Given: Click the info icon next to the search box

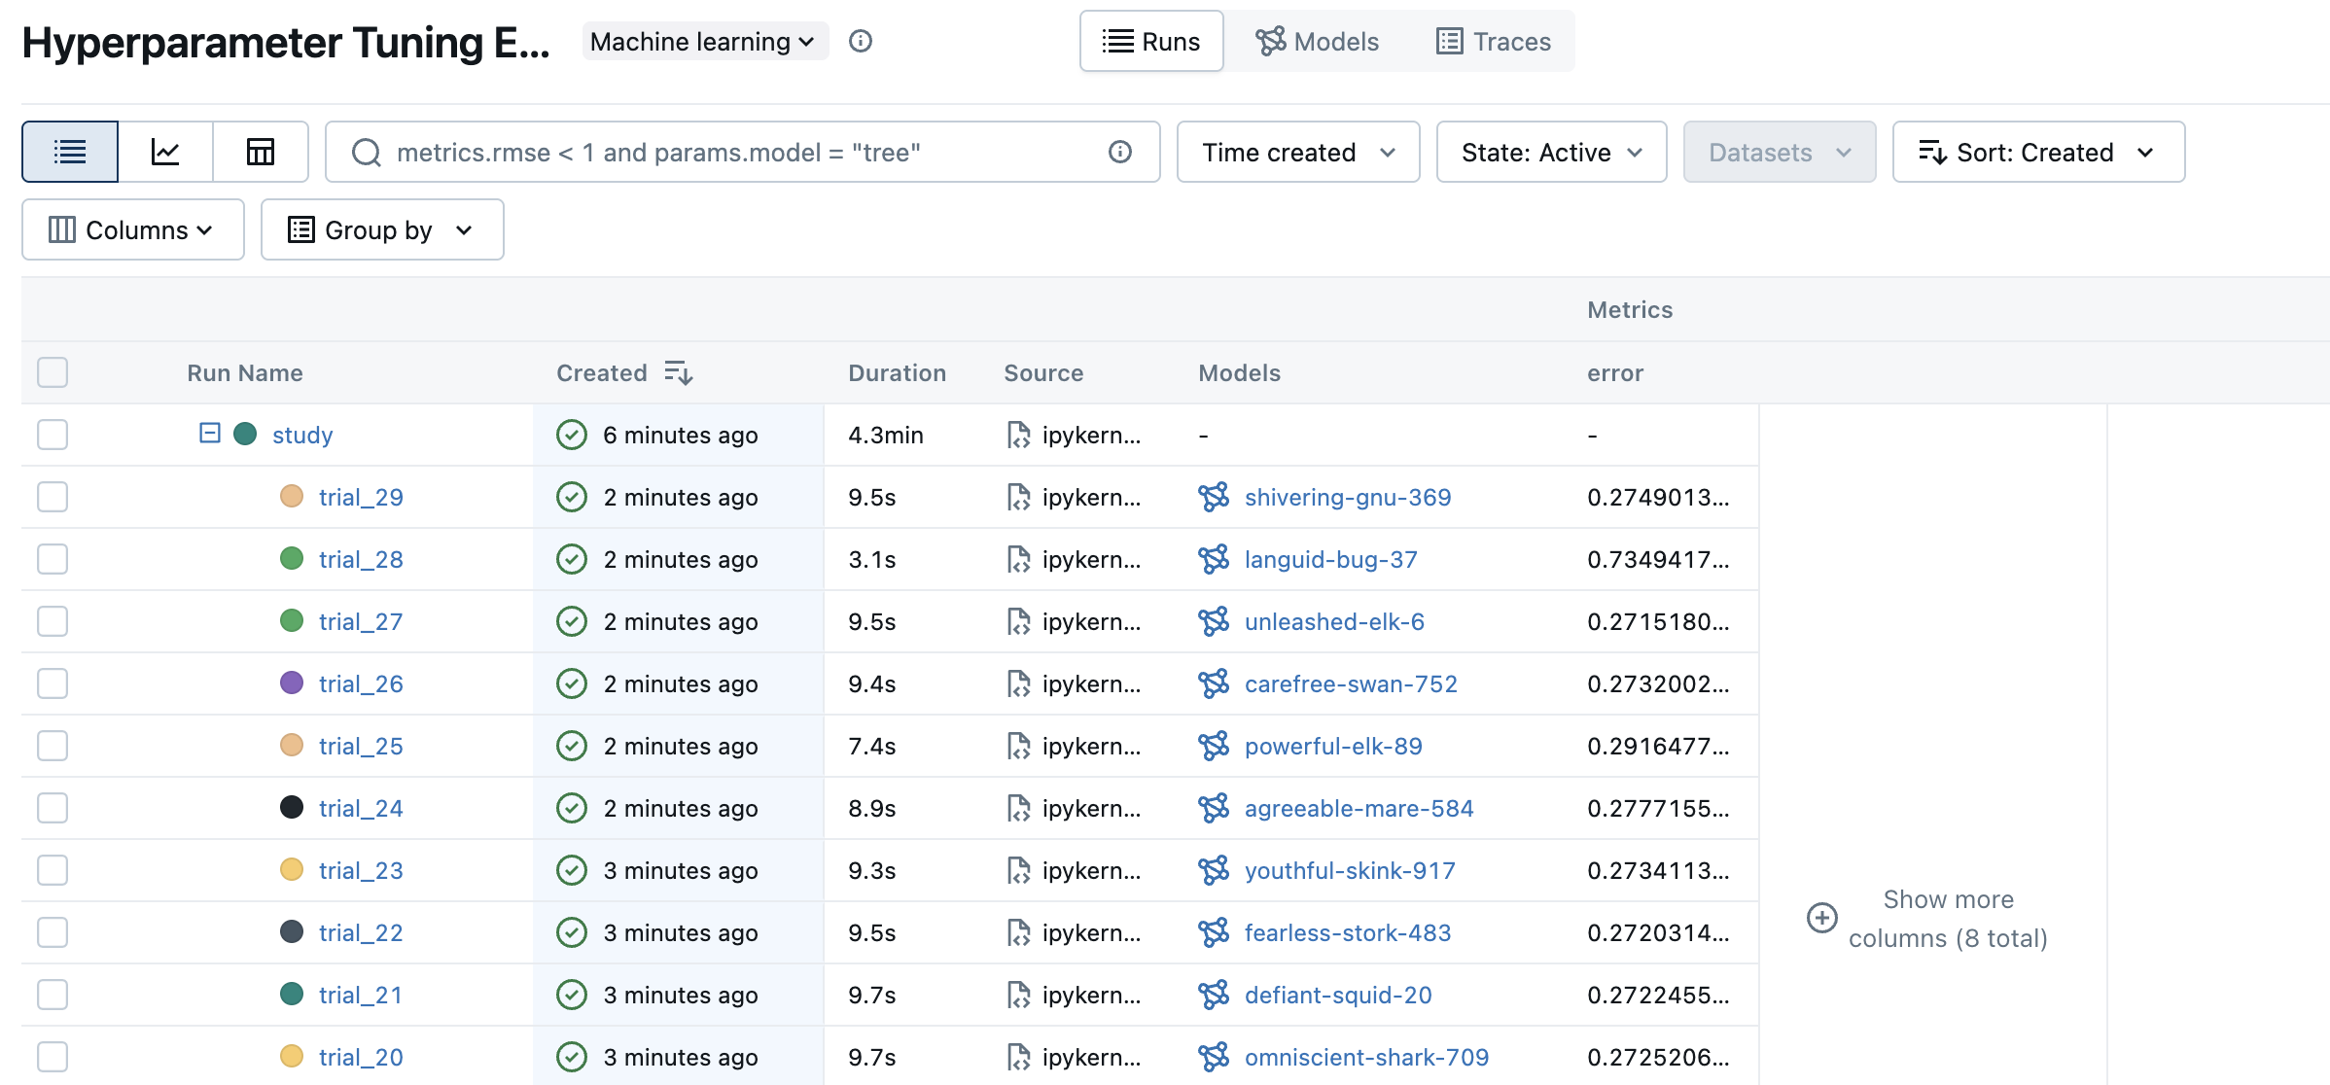Looking at the screenshot, I should pos(1119,152).
